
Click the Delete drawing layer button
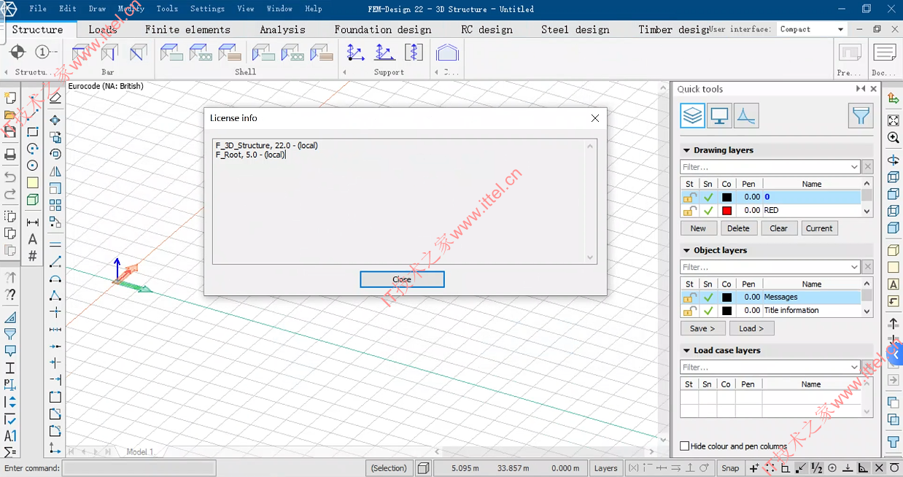pyautogui.click(x=738, y=228)
